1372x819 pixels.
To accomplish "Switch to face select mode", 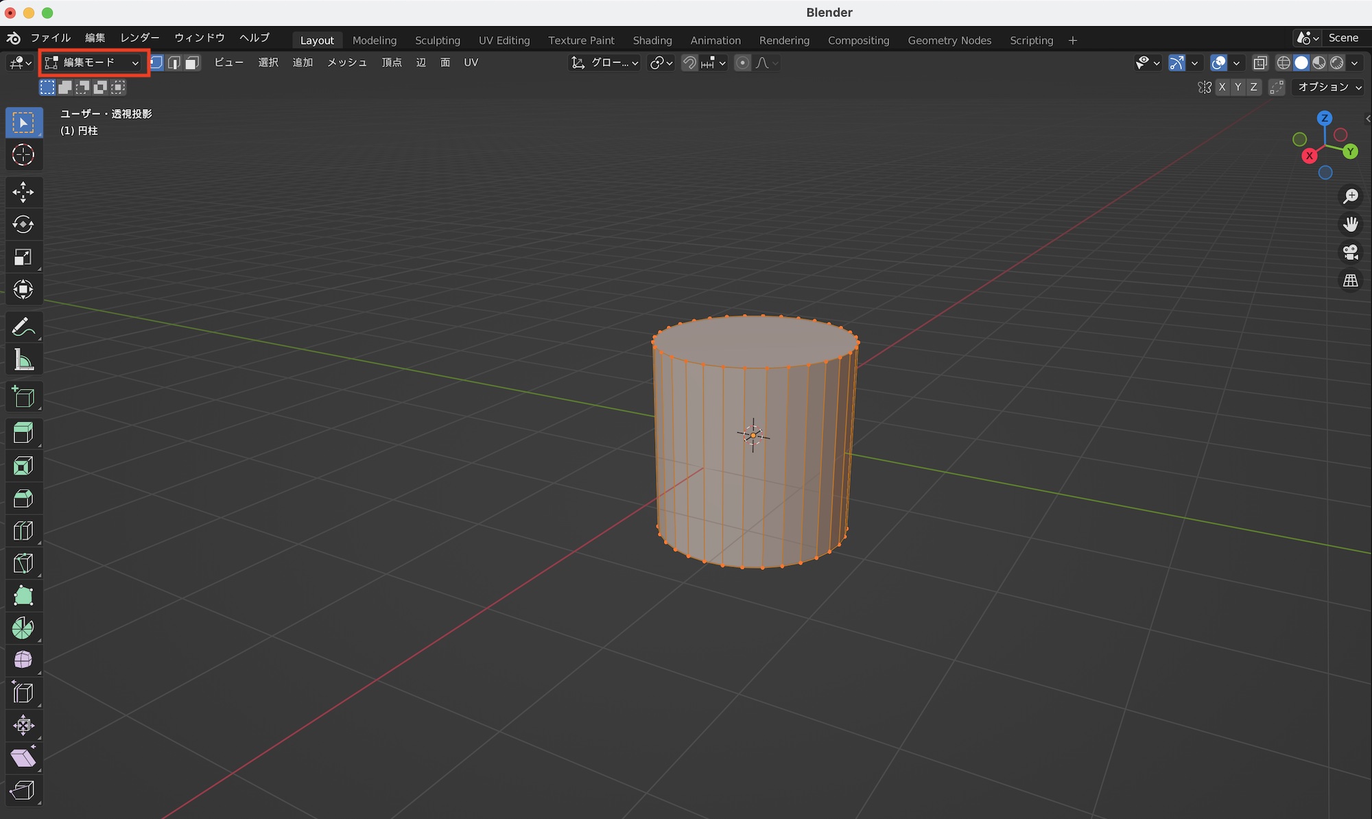I will [x=192, y=63].
